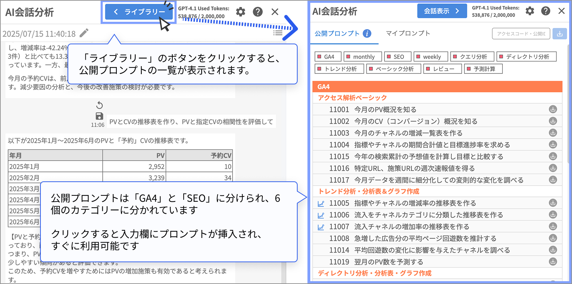The height and width of the screenshot is (284, 572).
Task: Click the 会話表示 button in right panel
Action: [x=441, y=11]
